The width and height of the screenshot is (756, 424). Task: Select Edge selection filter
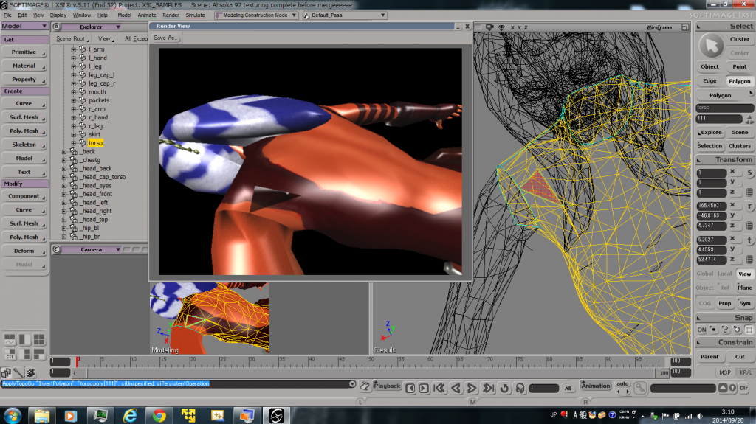tap(709, 81)
